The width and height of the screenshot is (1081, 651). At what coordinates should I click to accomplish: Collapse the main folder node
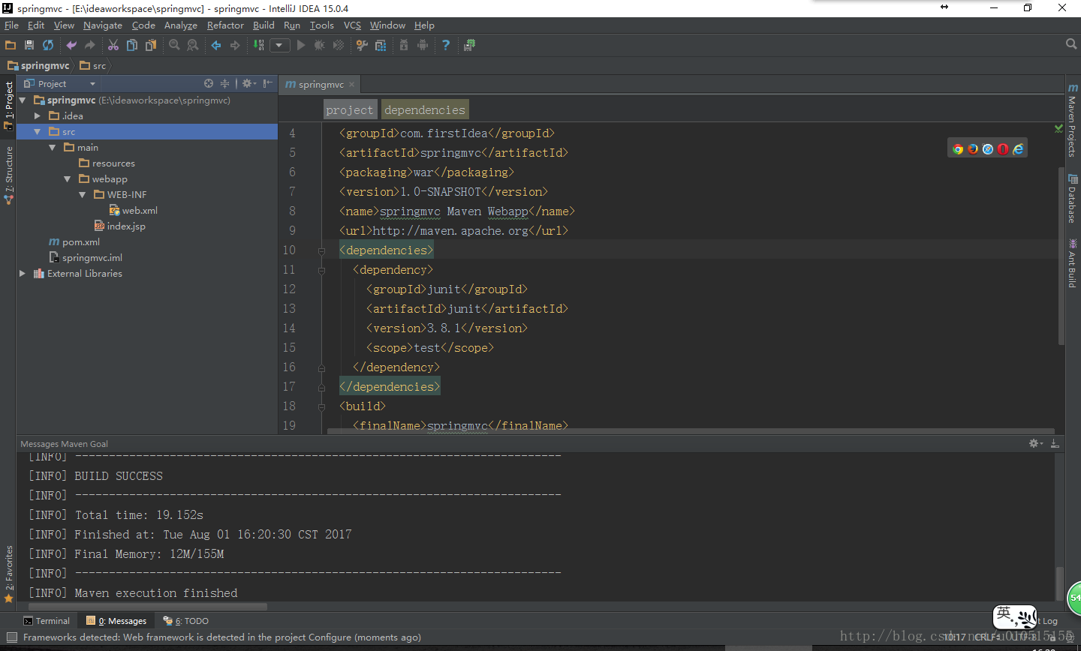[x=53, y=147]
